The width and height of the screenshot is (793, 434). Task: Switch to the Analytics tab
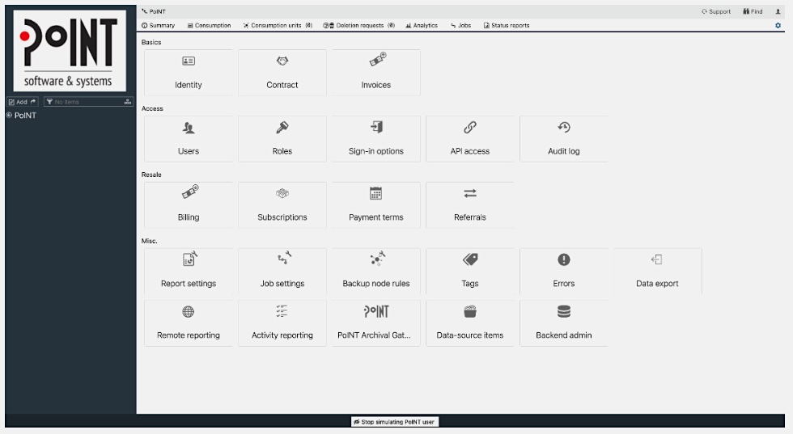pos(422,25)
